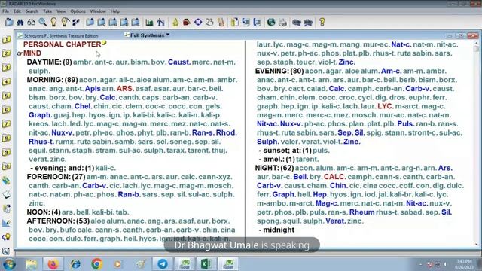Click the note icon beside PERSONAL CHAPTER

(105, 43)
